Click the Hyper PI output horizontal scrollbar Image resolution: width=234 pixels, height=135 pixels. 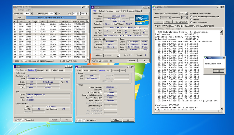click(x=187, y=111)
